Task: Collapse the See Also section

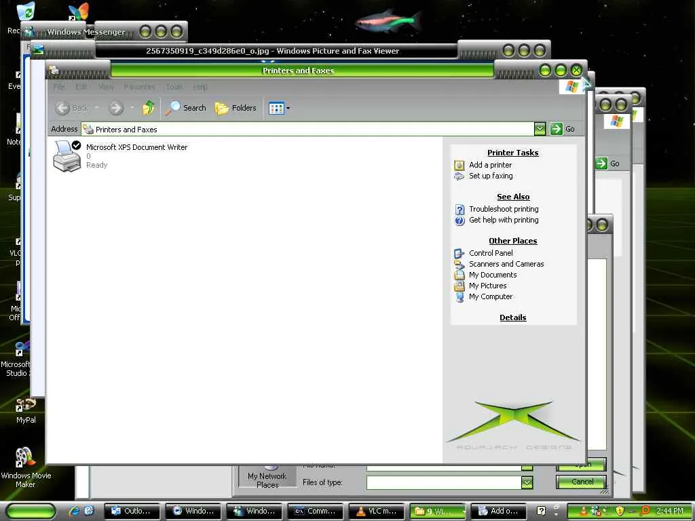Action: (513, 197)
